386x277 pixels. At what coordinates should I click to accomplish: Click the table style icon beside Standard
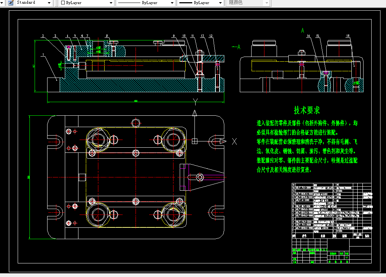(11, 3)
